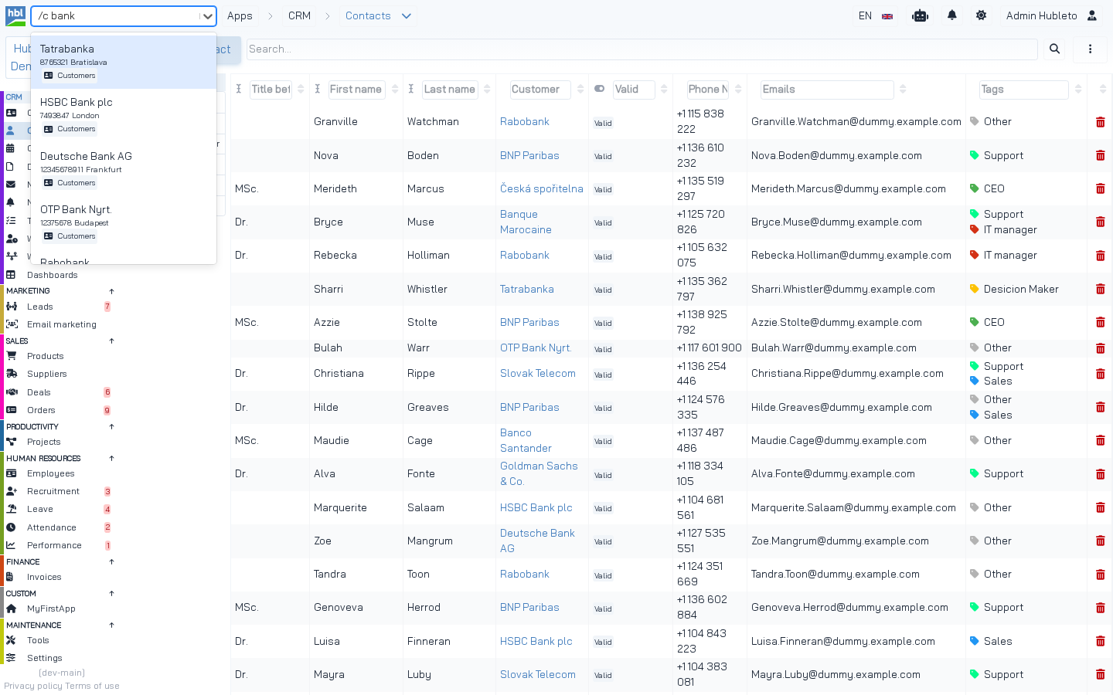The width and height of the screenshot is (1113, 695).
Task: Open Email marketing in sidebar
Action: click(x=62, y=324)
